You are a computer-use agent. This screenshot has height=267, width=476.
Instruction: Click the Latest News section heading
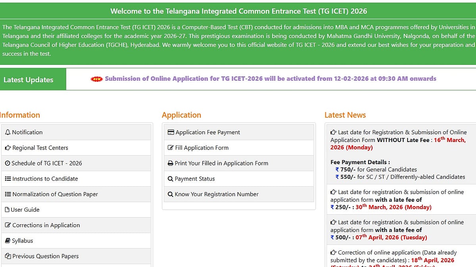coord(345,115)
